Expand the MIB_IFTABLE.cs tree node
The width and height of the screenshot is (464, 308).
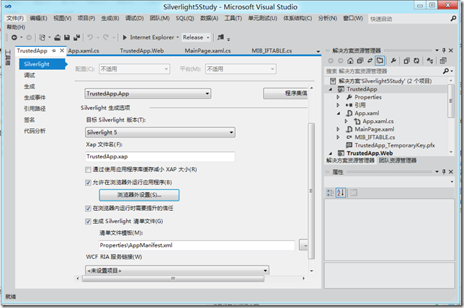(x=338, y=137)
